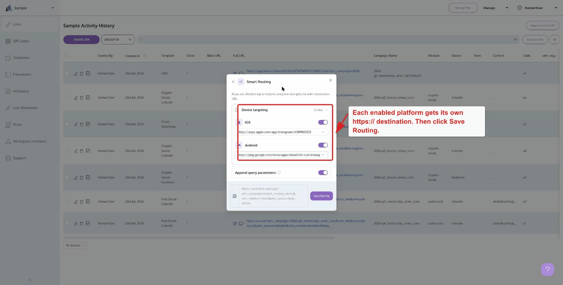The width and height of the screenshot is (563, 285).
Task: Select the u6 row checkbox
Action: (67, 98)
